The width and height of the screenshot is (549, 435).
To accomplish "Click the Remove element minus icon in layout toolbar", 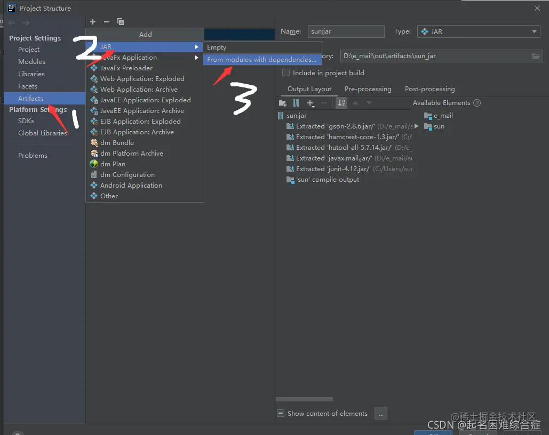I will click(324, 103).
